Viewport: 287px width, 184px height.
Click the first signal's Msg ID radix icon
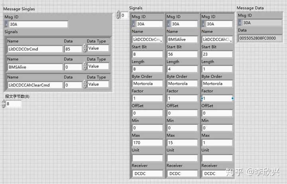point(134,24)
